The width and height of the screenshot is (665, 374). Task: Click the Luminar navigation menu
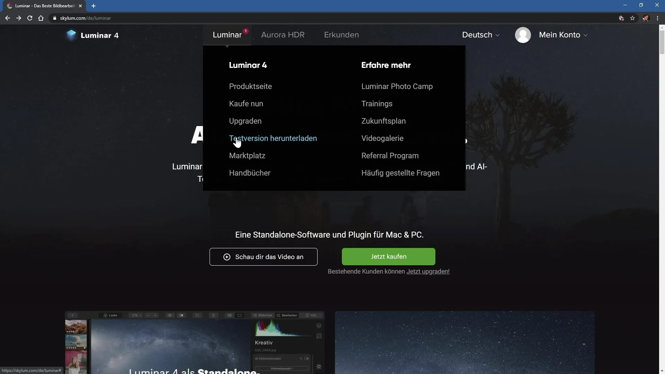[227, 35]
